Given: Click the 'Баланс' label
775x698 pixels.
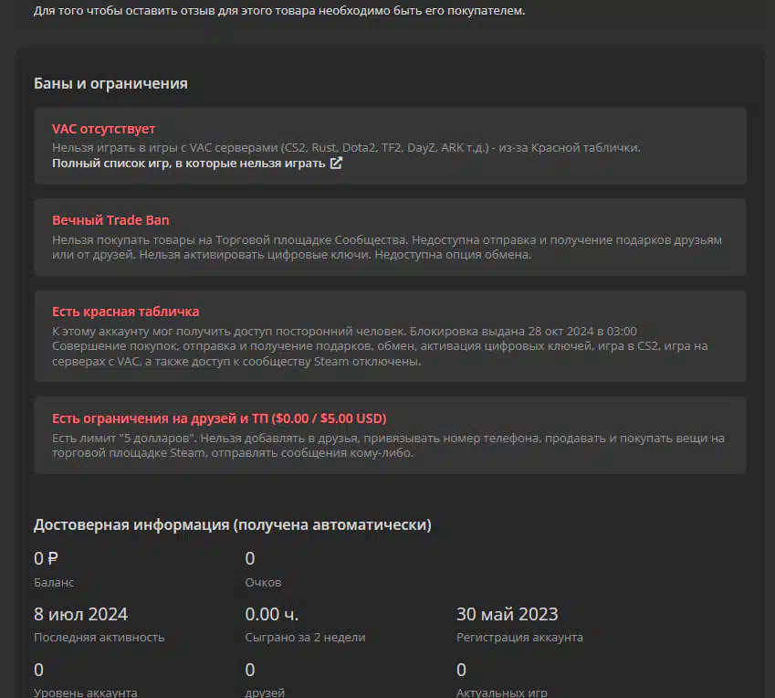Looking at the screenshot, I should (x=54, y=582).
